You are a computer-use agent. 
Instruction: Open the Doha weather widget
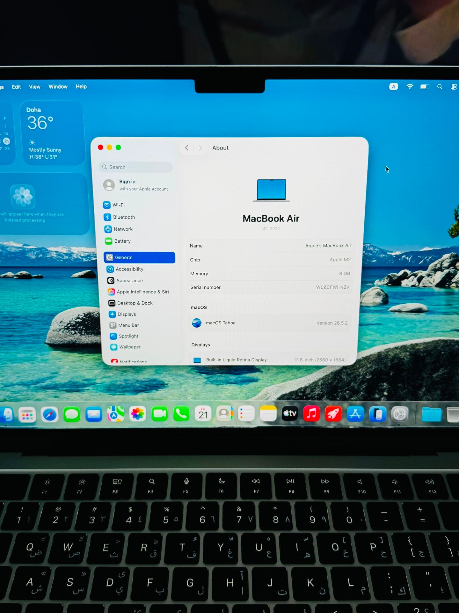click(53, 133)
